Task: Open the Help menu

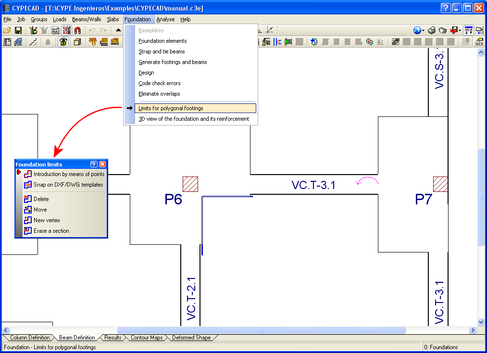Action: point(186,19)
